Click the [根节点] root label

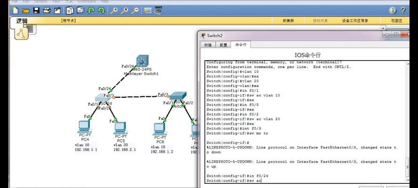pyautogui.click(x=68, y=21)
